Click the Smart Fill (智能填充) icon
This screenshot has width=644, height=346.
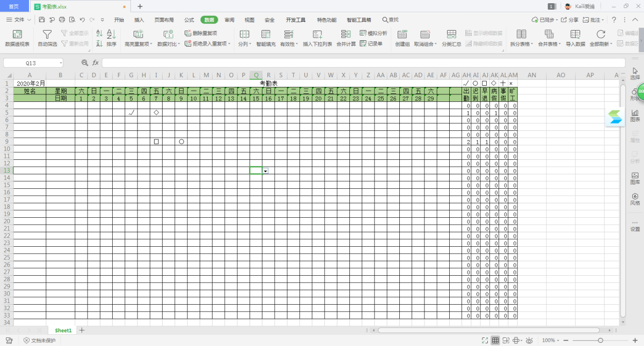267,34
